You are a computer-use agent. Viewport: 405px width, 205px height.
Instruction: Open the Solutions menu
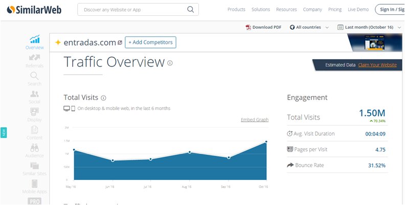tap(261, 10)
